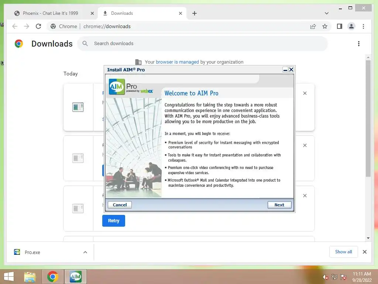Click the Chrome site info chip

[x=64, y=26]
